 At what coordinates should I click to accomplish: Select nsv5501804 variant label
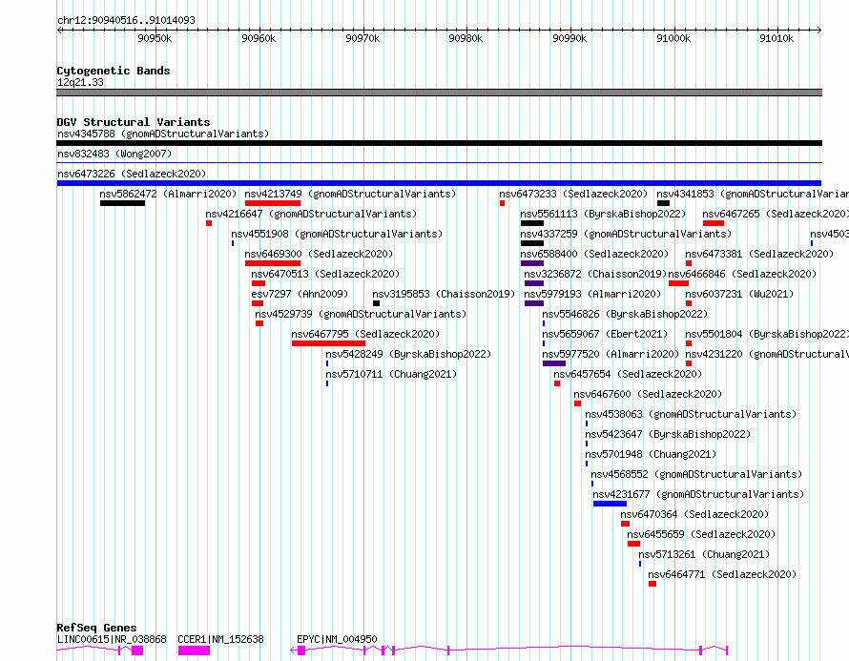(x=767, y=334)
